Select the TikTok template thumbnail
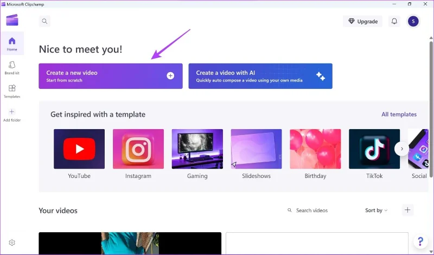 click(x=374, y=149)
